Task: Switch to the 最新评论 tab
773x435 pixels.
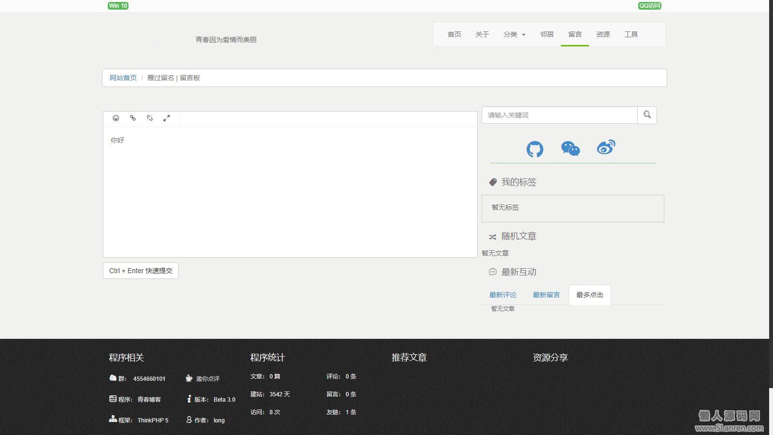Action: [x=503, y=295]
